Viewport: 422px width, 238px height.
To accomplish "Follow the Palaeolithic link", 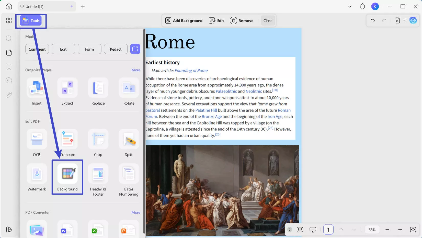I will [226, 91].
